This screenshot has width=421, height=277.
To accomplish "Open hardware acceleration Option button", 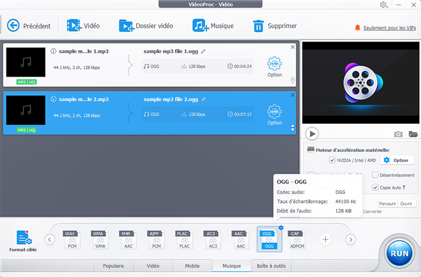I will tap(398, 160).
